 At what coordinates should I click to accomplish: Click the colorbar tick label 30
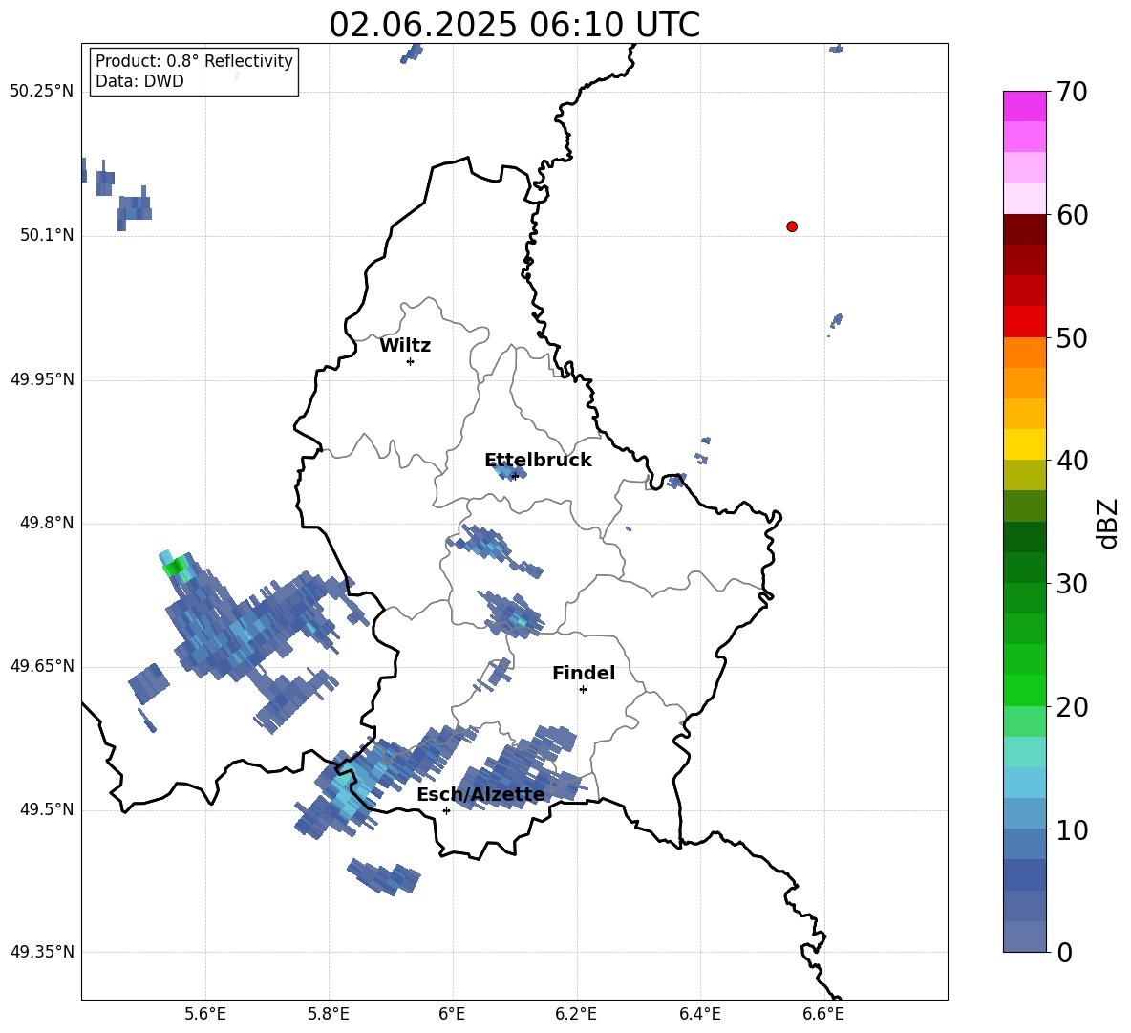[x=1072, y=584]
